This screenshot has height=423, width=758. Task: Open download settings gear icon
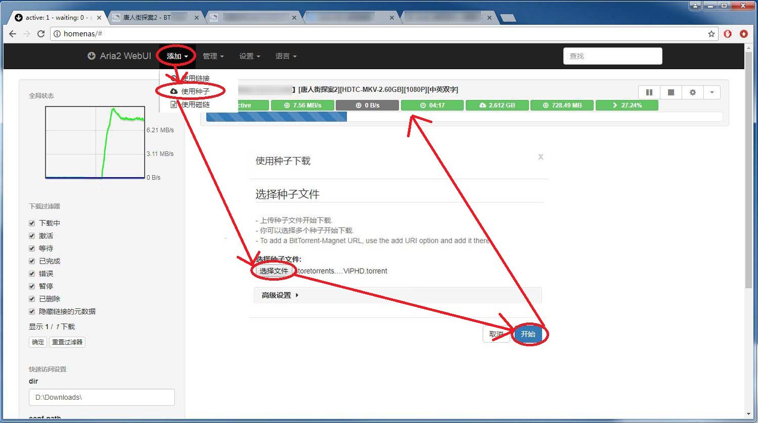point(693,92)
